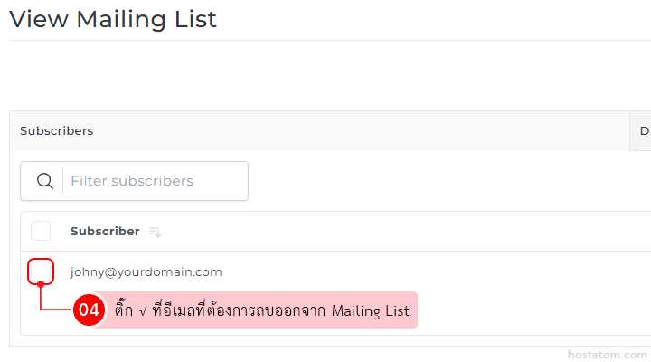
Task: Click the magnifier search icon
Action: pyautogui.click(x=45, y=181)
